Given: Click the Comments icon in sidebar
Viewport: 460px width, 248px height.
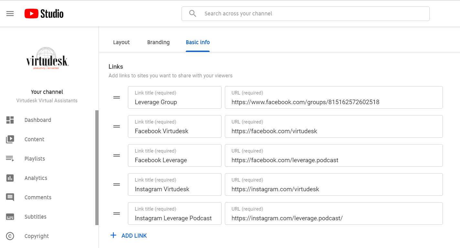Looking at the screenshot, I should 10,197.
